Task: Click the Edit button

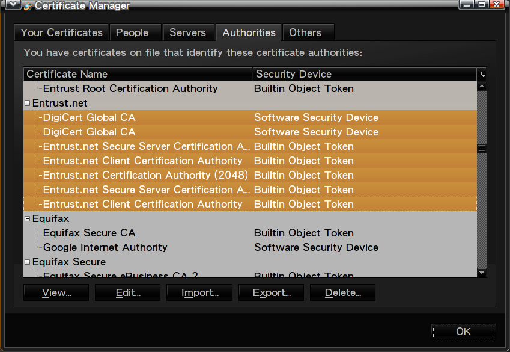Action: pos(127,292)
